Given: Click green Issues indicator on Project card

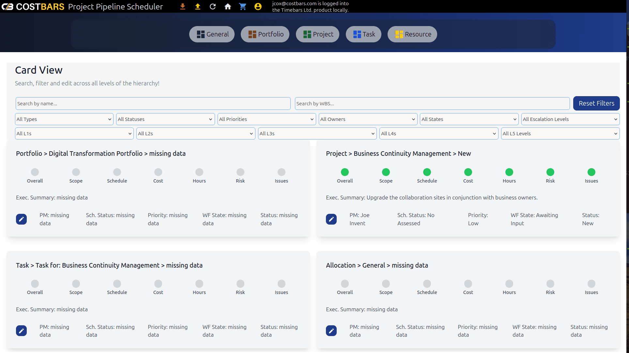Looking at the screenshot, I should tap(591, 172).
